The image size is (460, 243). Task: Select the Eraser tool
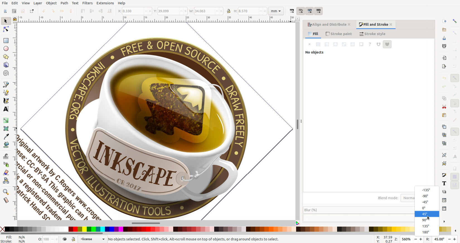pos(6,173)
